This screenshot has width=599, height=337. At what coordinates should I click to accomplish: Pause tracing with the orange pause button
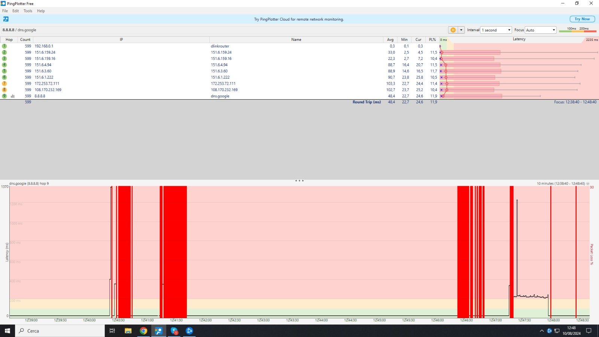tap(453, 30)
